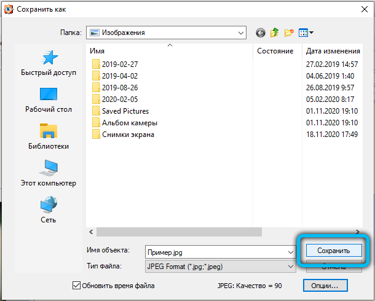Toggle the Обновить время файла checkbox
This screenshot has width=375, height=301.
pyautogui.click(x=77, y=285)
